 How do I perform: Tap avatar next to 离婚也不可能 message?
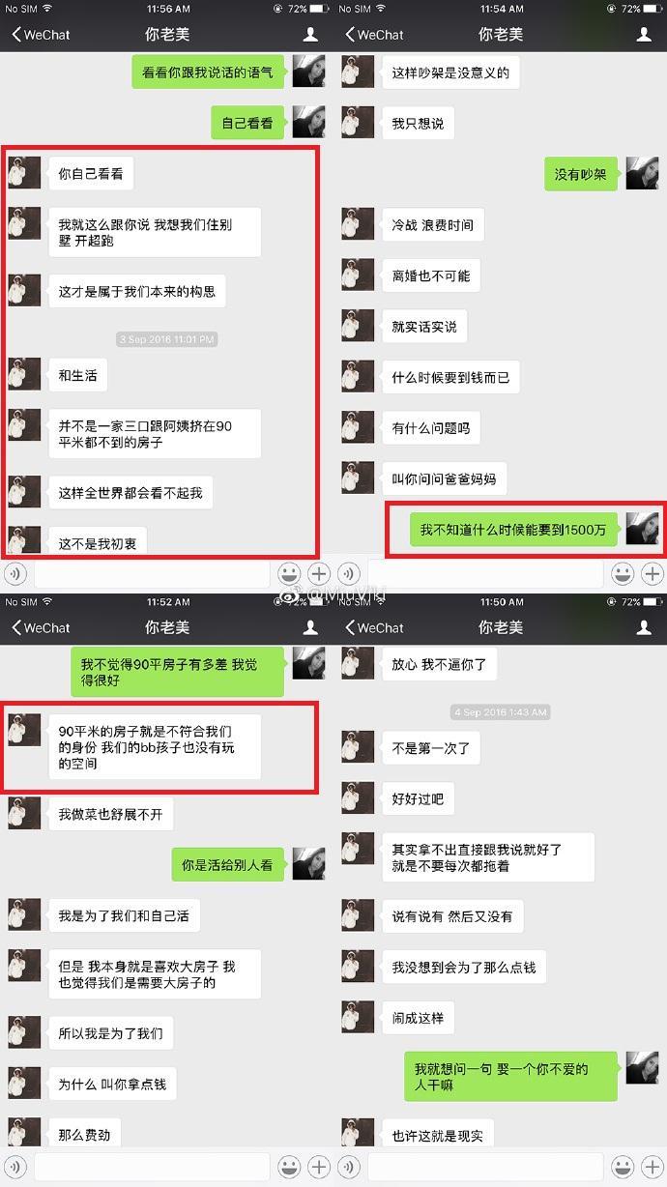358,275
